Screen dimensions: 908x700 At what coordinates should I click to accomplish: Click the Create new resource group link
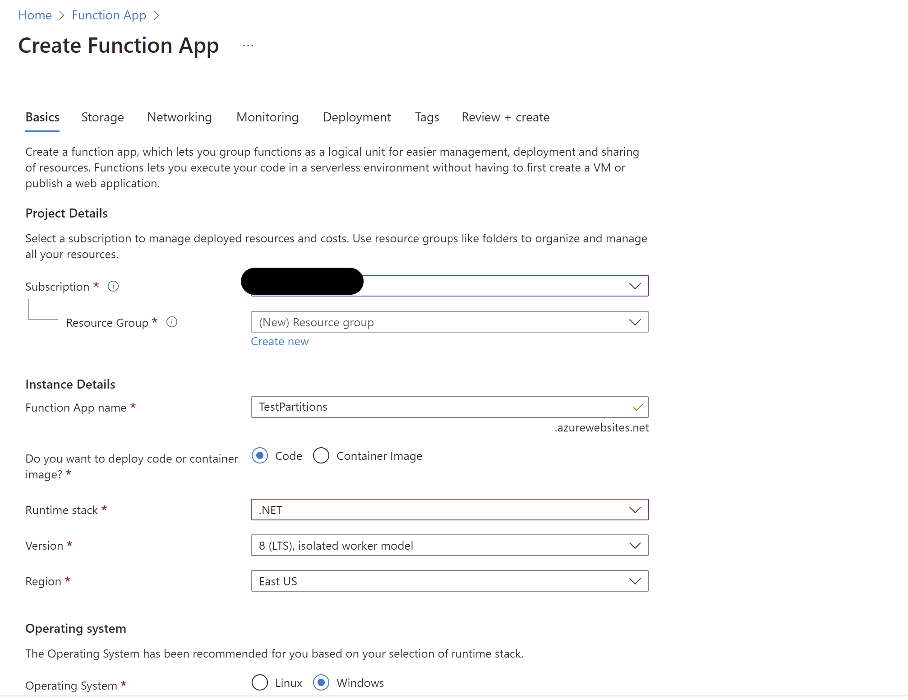tap(280, 342)
